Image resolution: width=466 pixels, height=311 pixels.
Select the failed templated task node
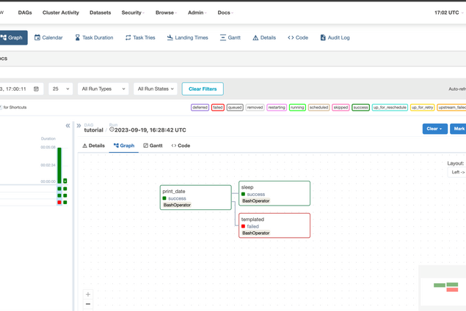pos(274,225)
